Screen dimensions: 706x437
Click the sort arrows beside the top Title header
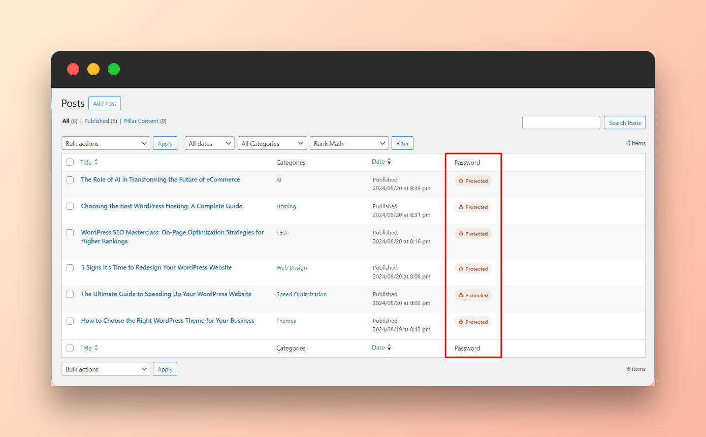[97, 162]
